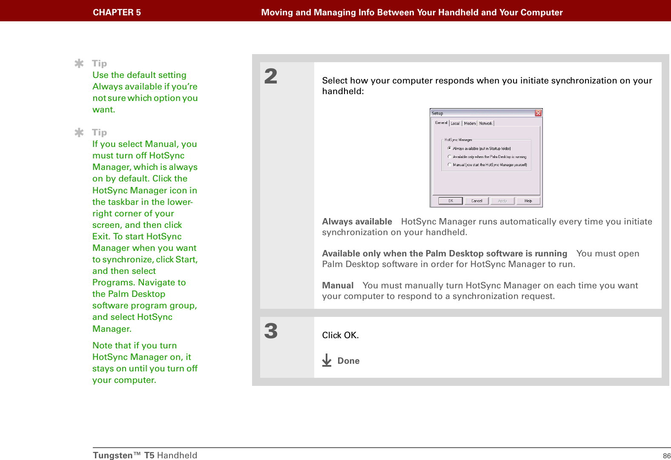Click 'Use the default setting' tip text
671x460 pixels.
click(139, 75)
